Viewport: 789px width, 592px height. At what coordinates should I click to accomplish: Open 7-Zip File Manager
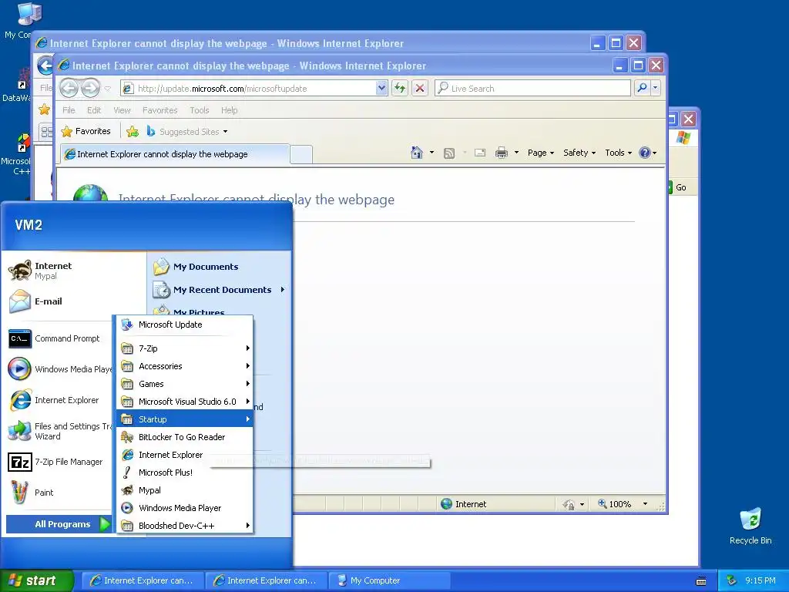coord(59,462)
